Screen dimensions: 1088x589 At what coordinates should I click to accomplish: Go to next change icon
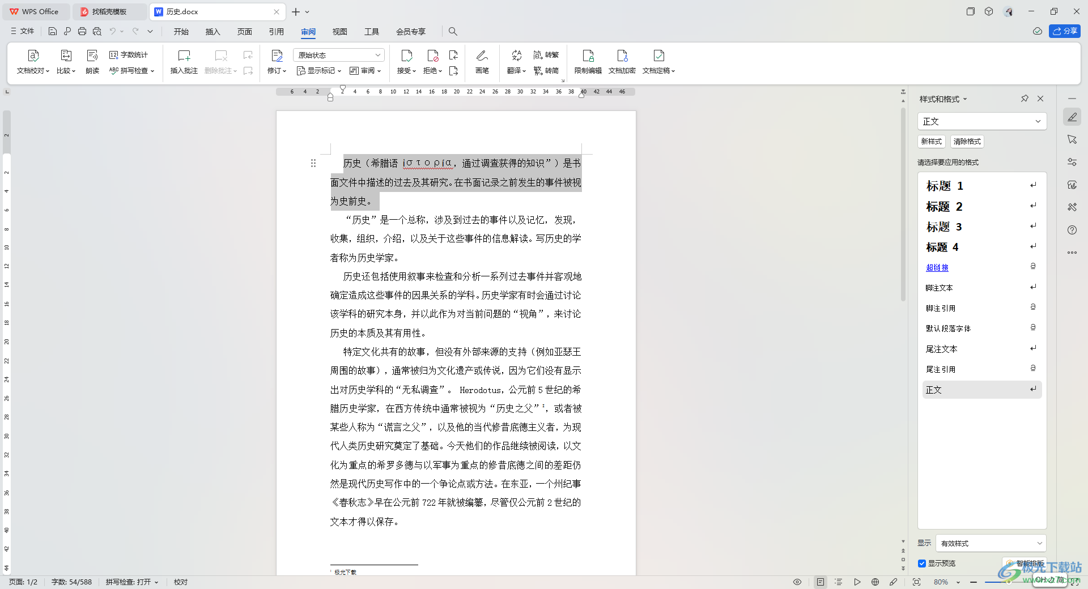pos(453,71)
